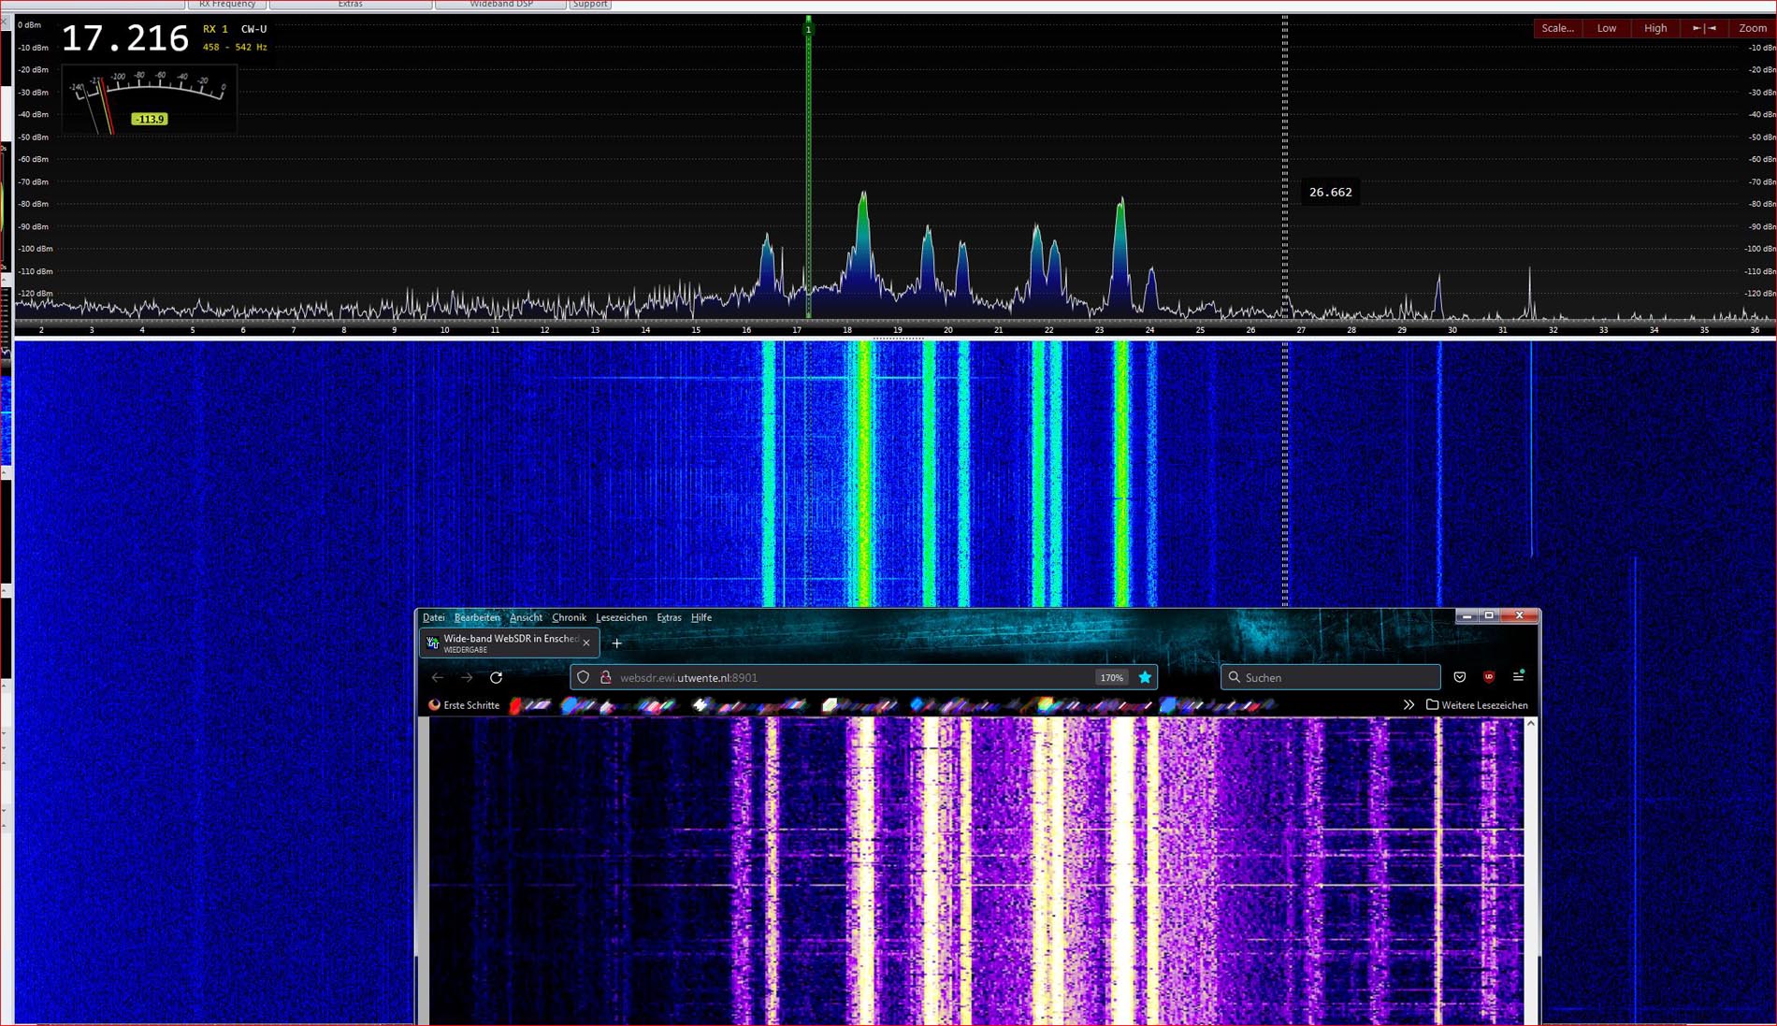
Task: Click the Erste Schritte bookmark
Action: point(464,705)
